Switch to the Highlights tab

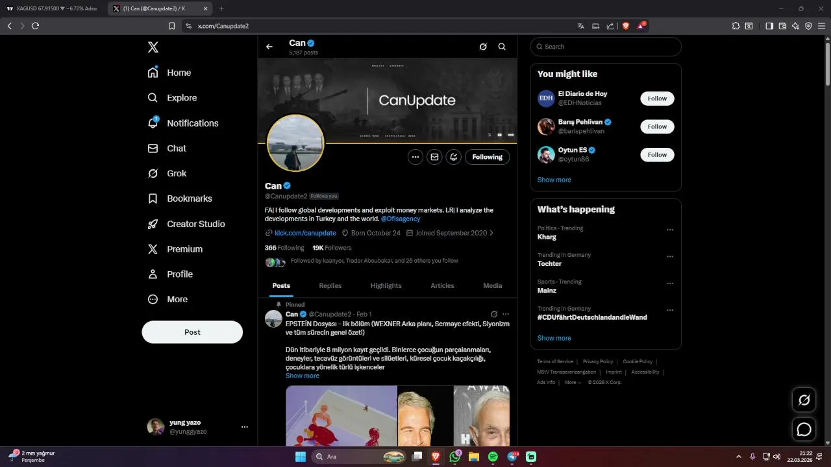pyautogui.click(x=386, y=285)
